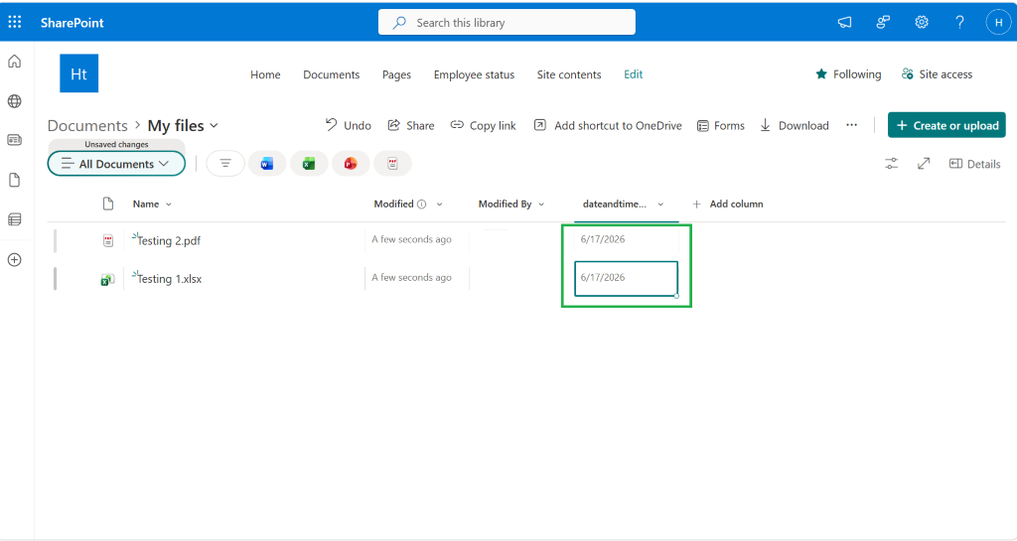Viewport: 1017px width, 541px height.
Task: Toggle the Details pane
Action: (974, 164)
